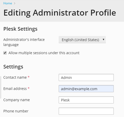This screenshot has width=124, height=117.
Task: Click the arrow on English (United States) selector
Action: pos(104,40)
